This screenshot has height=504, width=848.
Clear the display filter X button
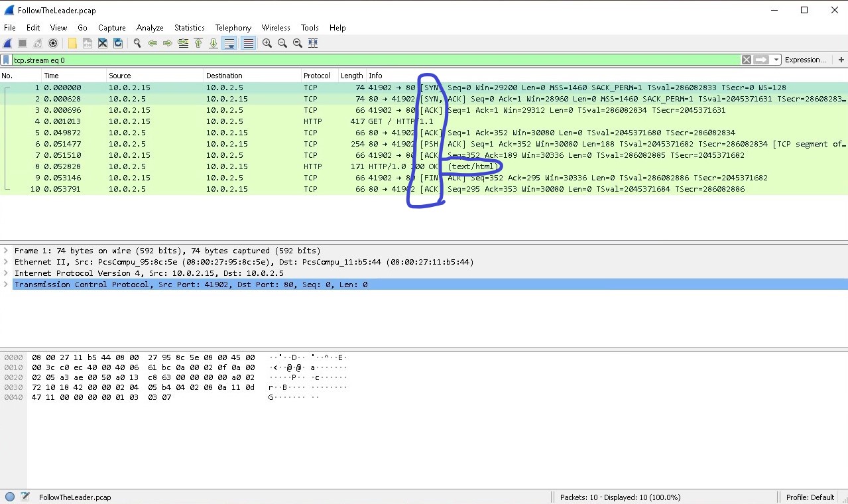coord(747,60)
